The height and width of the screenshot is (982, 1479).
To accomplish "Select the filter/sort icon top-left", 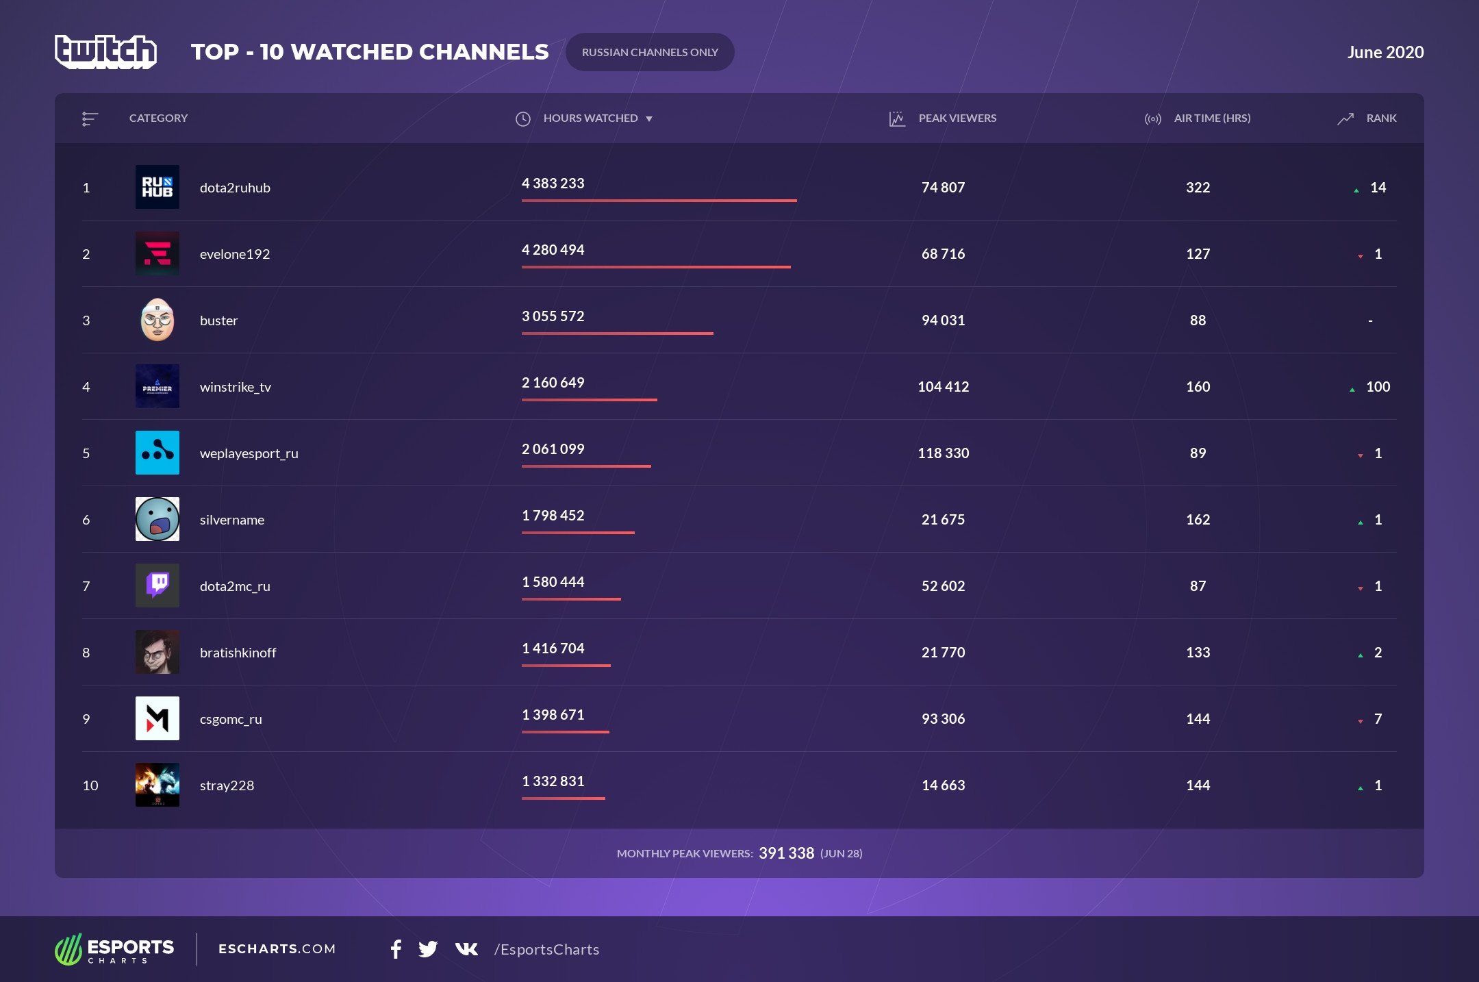I will tap(91, 117).
